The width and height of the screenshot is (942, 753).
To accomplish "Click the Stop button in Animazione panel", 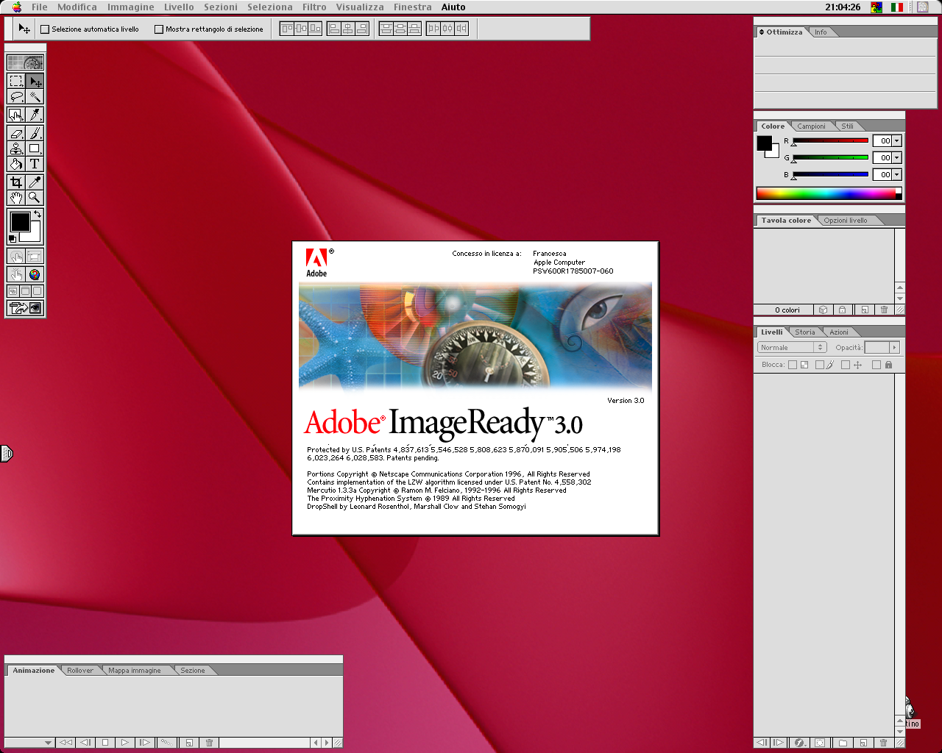I will coord(105,743).
